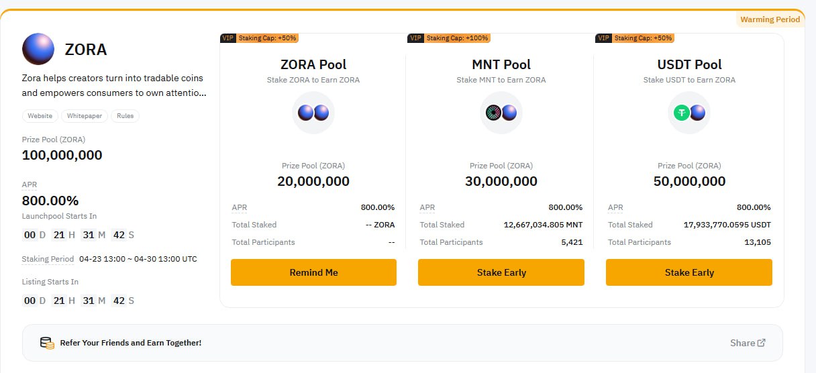Image resolution: width=816 pixels, height=373 pixels.
Task: Open the Rules link tag
Action: click(x=125, y=116)
